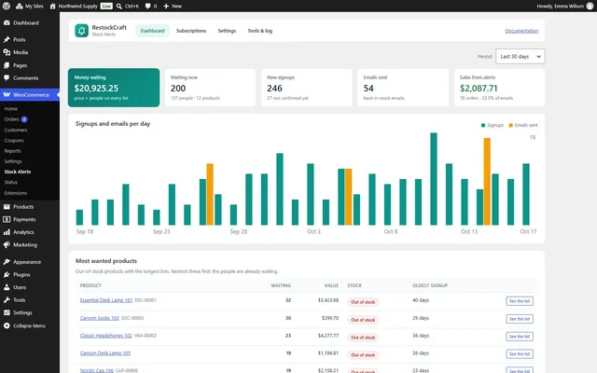Open Canyon Socks 103 product link
This screenshot has height=373, width=597.
[x=100, y=318]
